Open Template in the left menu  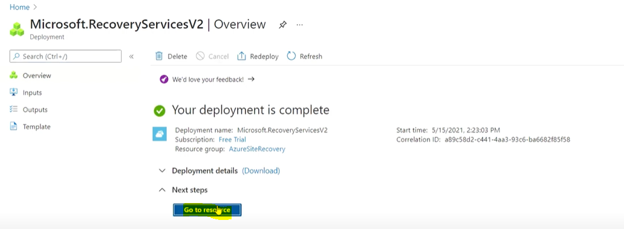pos(37,127)
